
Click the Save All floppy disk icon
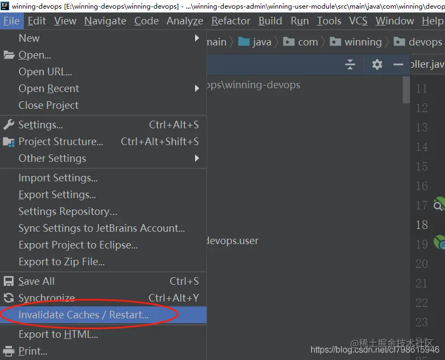pos(9,281)
